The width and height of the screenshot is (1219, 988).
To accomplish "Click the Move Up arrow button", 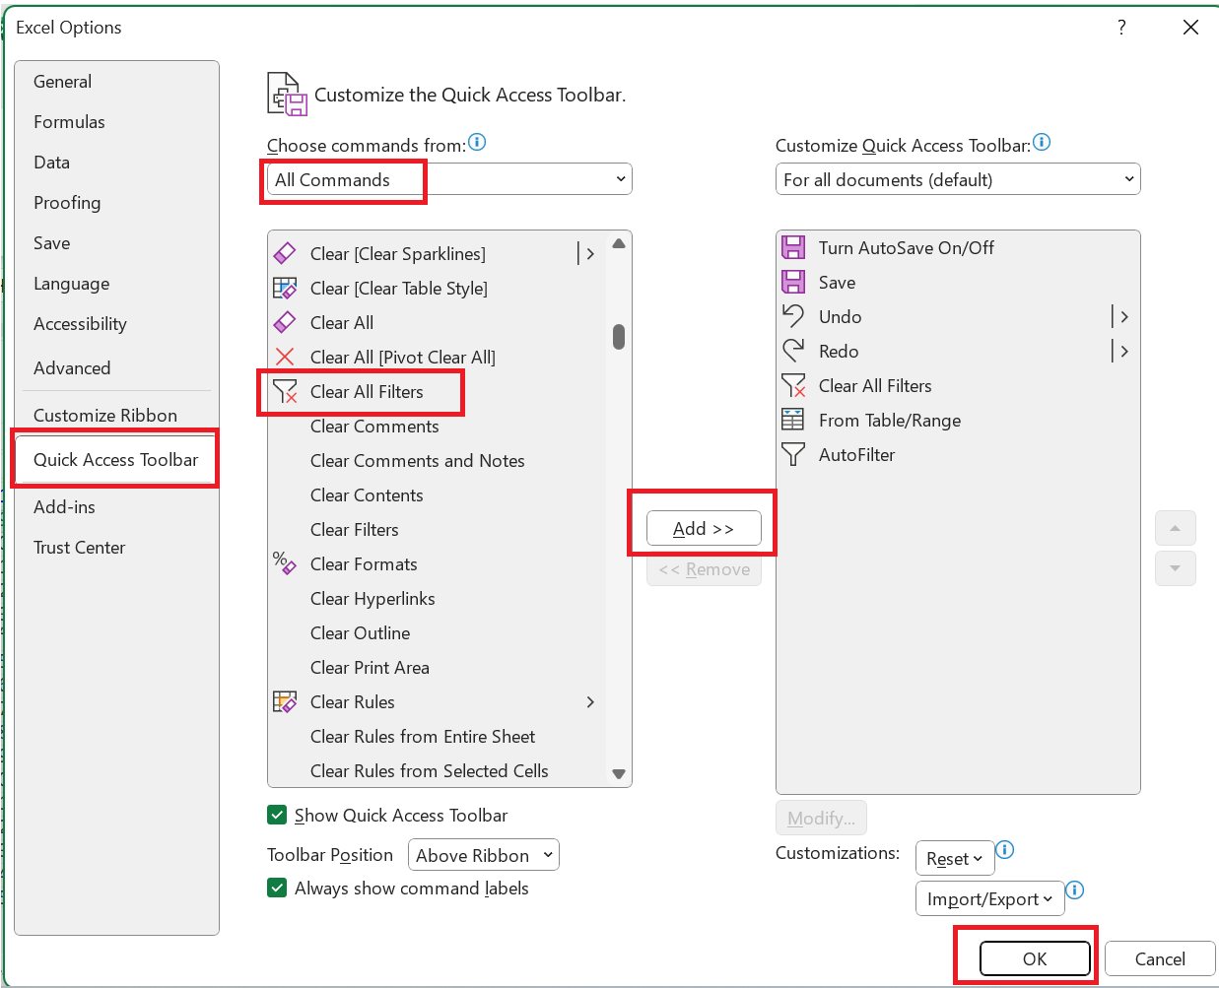I will (1175, 528).
